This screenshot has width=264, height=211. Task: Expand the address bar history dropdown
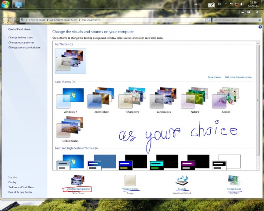[204, 20]
